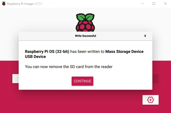Minimize the Raspberry Pi Imager window
Image resolution: width=171 pixels, height=113 pixels.
point(142,4)
